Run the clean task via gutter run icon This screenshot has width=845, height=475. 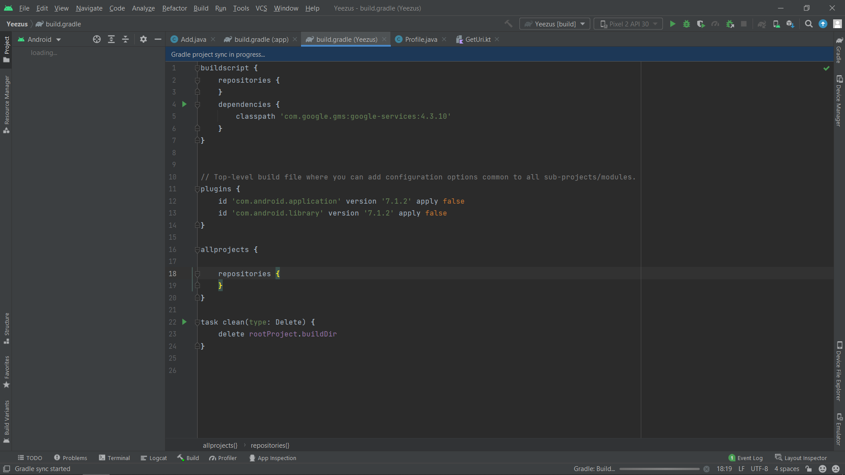[184, 322]
